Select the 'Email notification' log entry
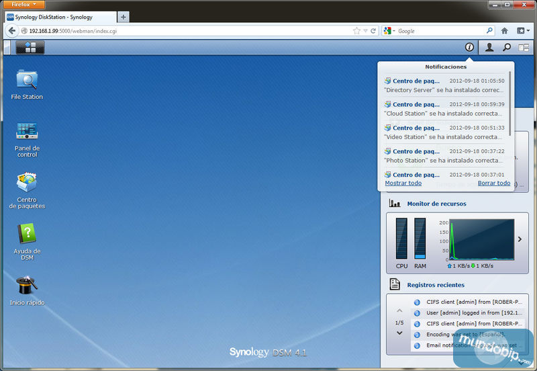537x371 pixels. pos(467,345)
